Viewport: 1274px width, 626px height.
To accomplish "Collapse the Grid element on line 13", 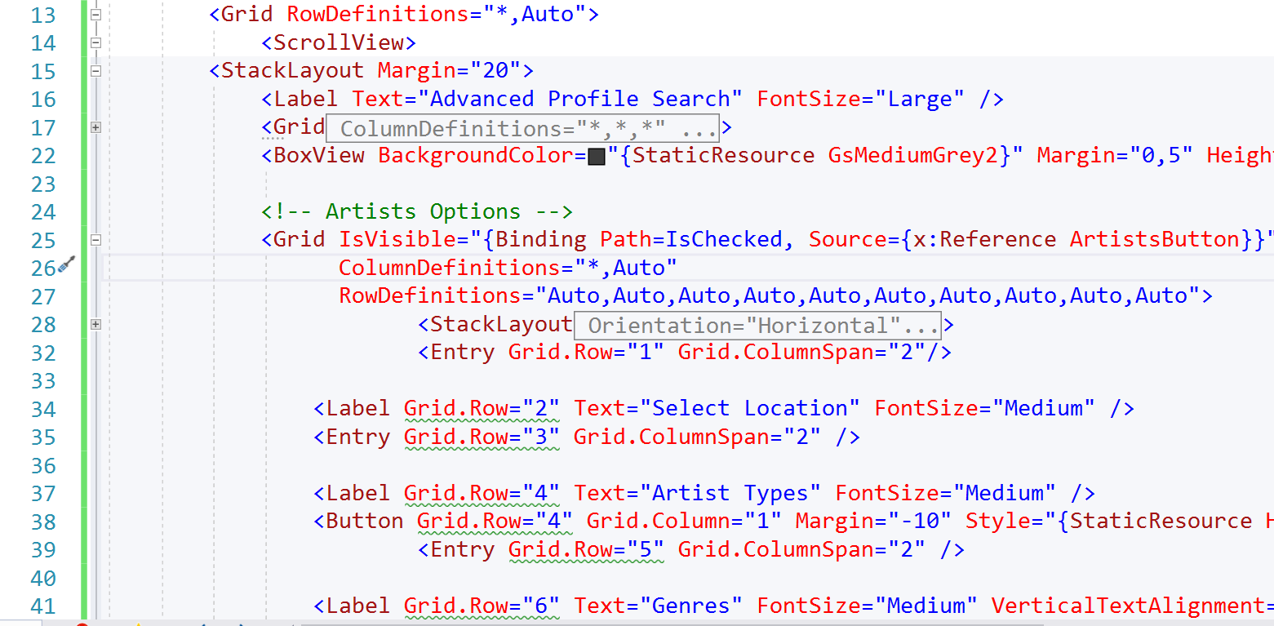I will tap(95, 14).
